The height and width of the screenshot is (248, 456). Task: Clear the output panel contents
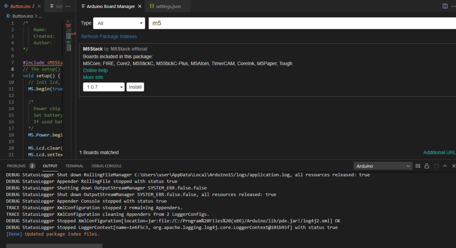(x=418, y=166)
